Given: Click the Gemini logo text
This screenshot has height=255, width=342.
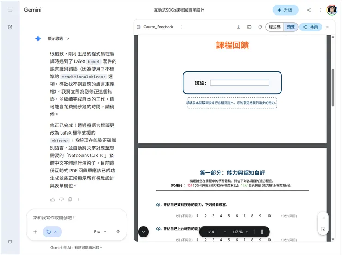Looking at the screenshot, I should pyautogui.click(x=33, y=10).
